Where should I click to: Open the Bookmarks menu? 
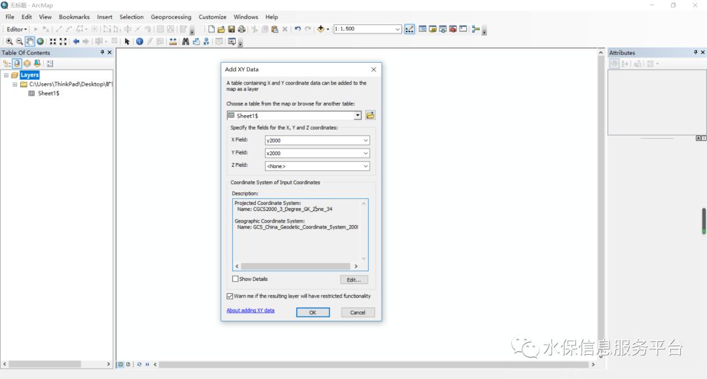(x=75, y=16)
